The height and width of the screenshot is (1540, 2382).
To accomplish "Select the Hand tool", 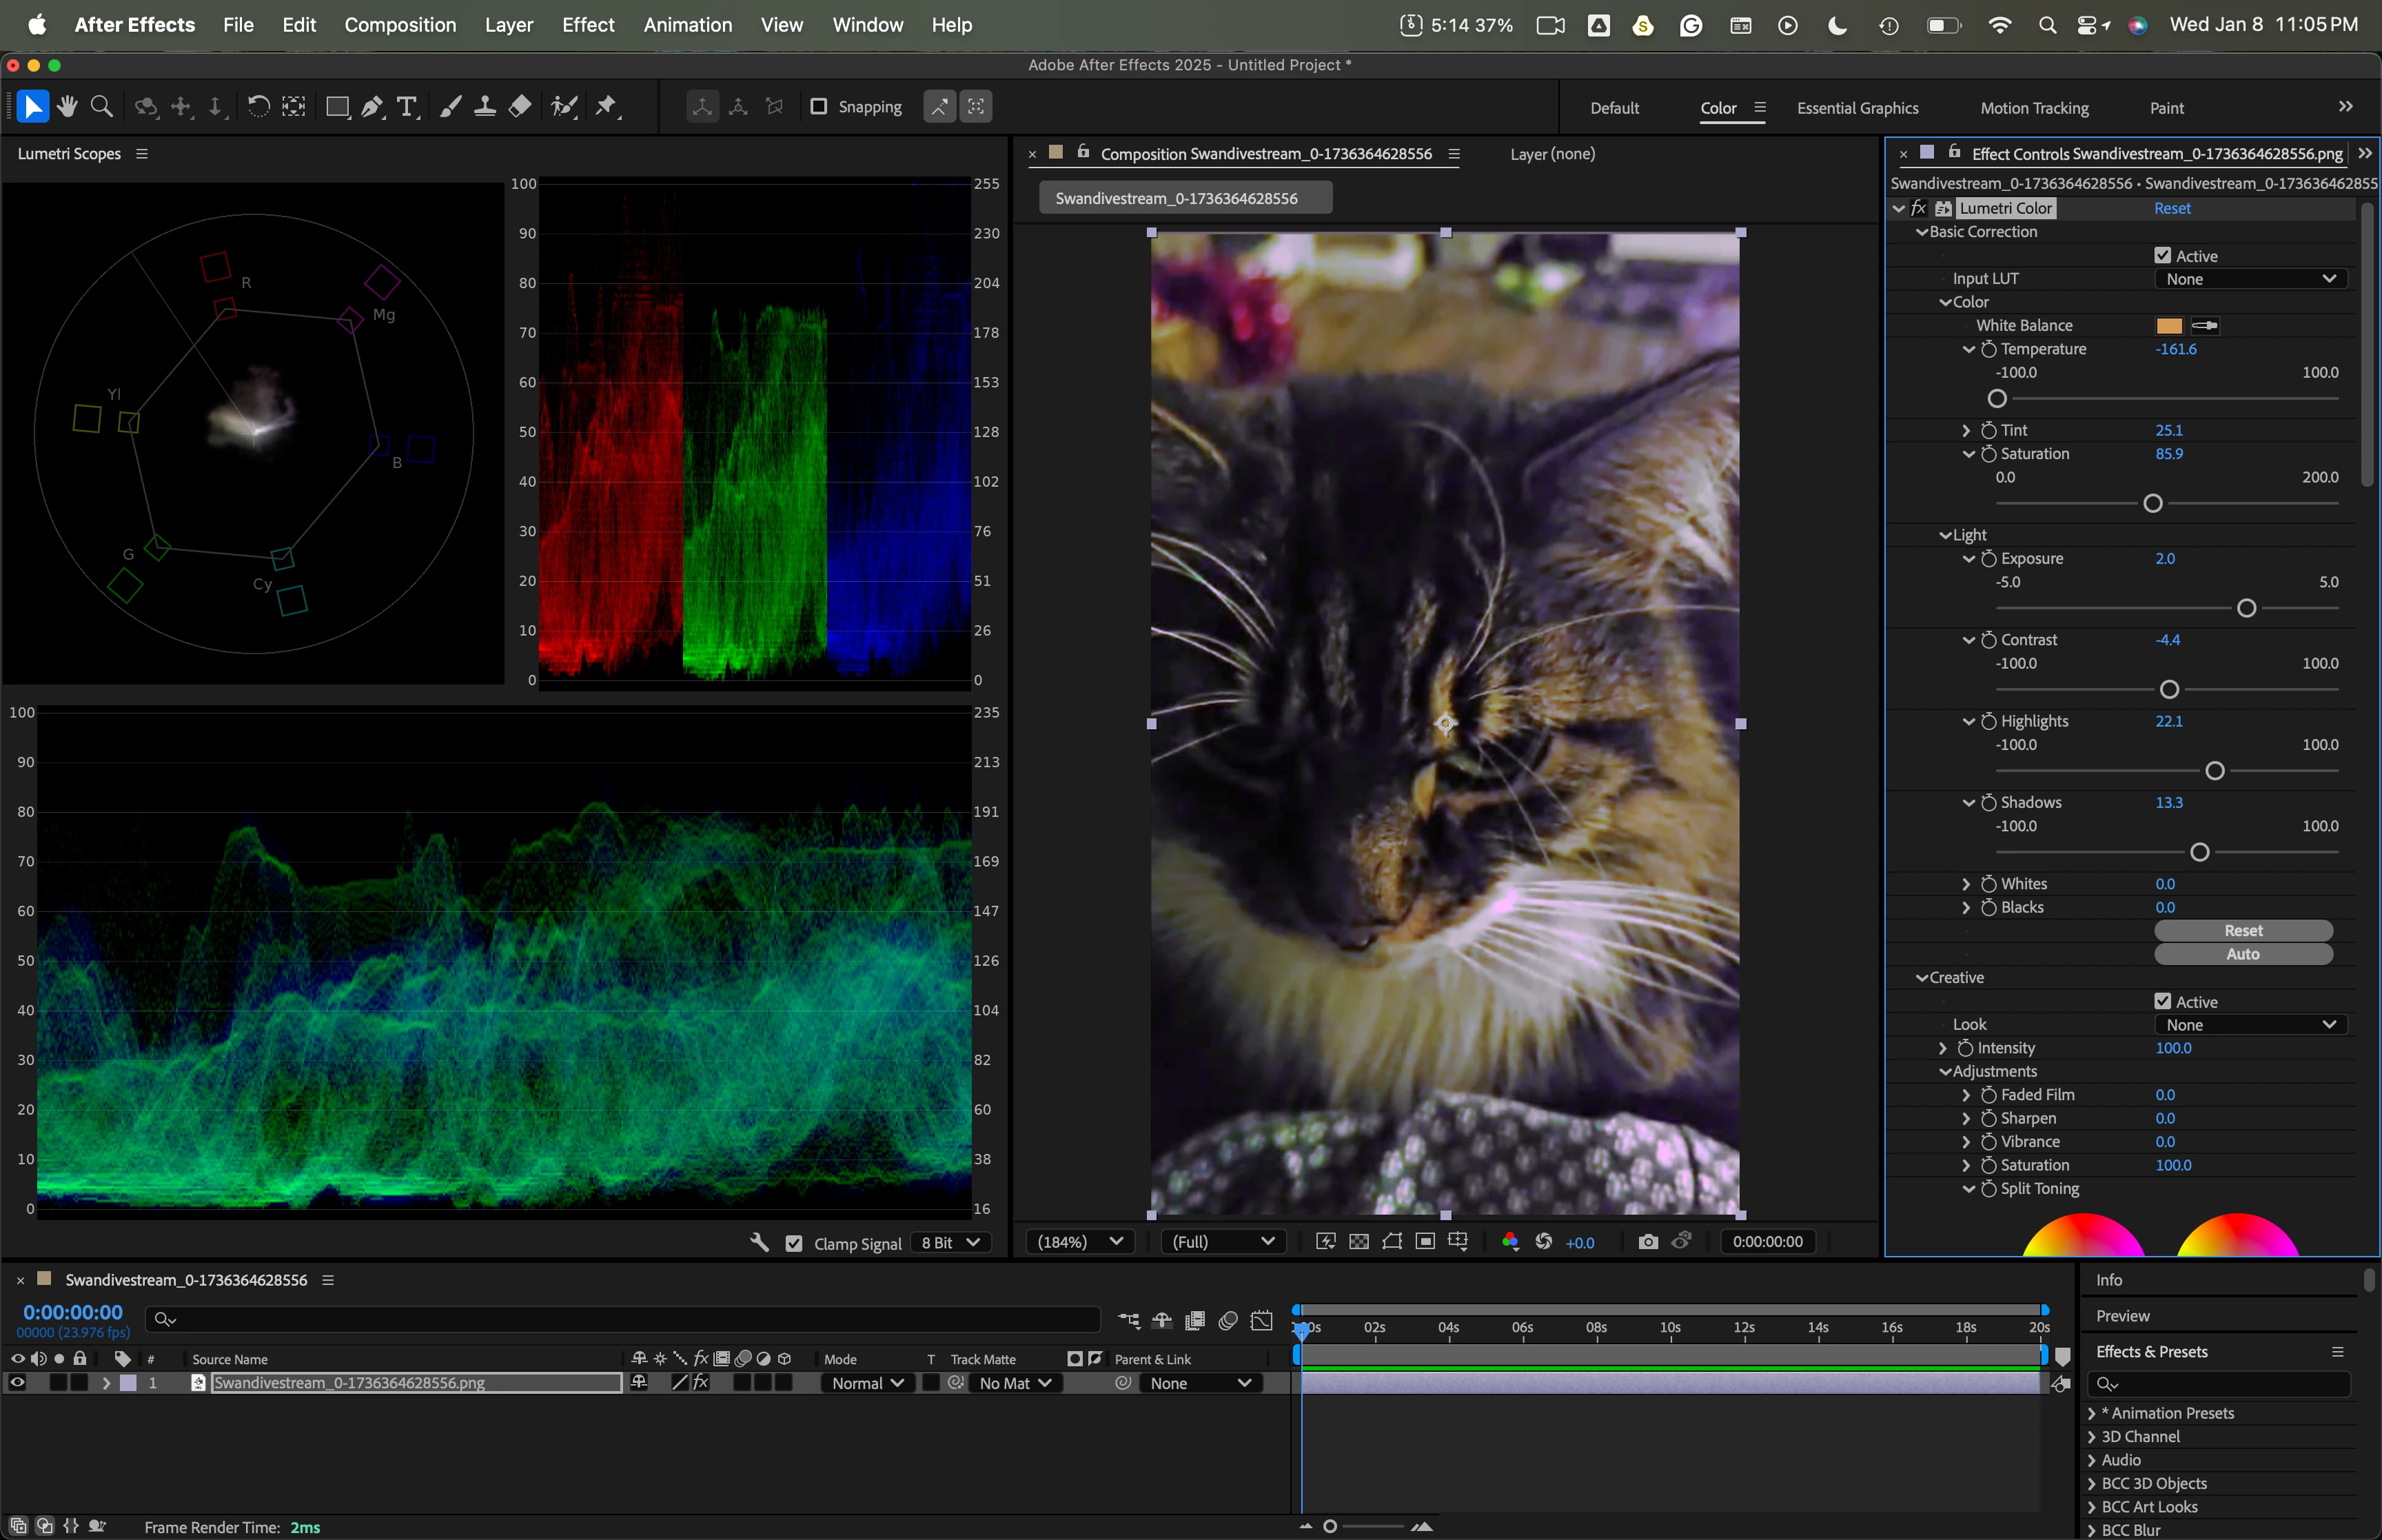I will click(x=67, y=107).
